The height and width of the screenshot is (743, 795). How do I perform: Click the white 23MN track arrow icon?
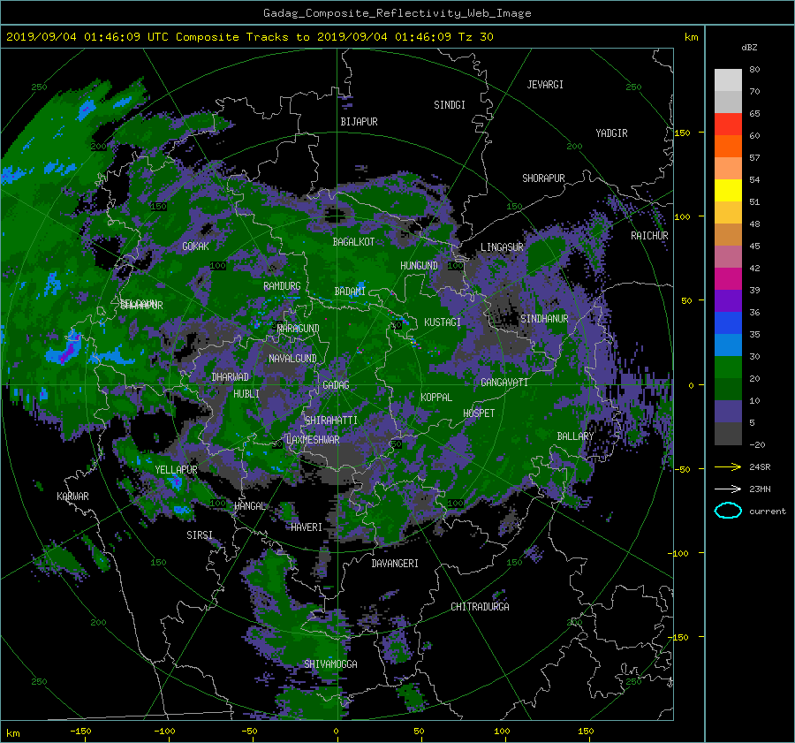point(728,489)
